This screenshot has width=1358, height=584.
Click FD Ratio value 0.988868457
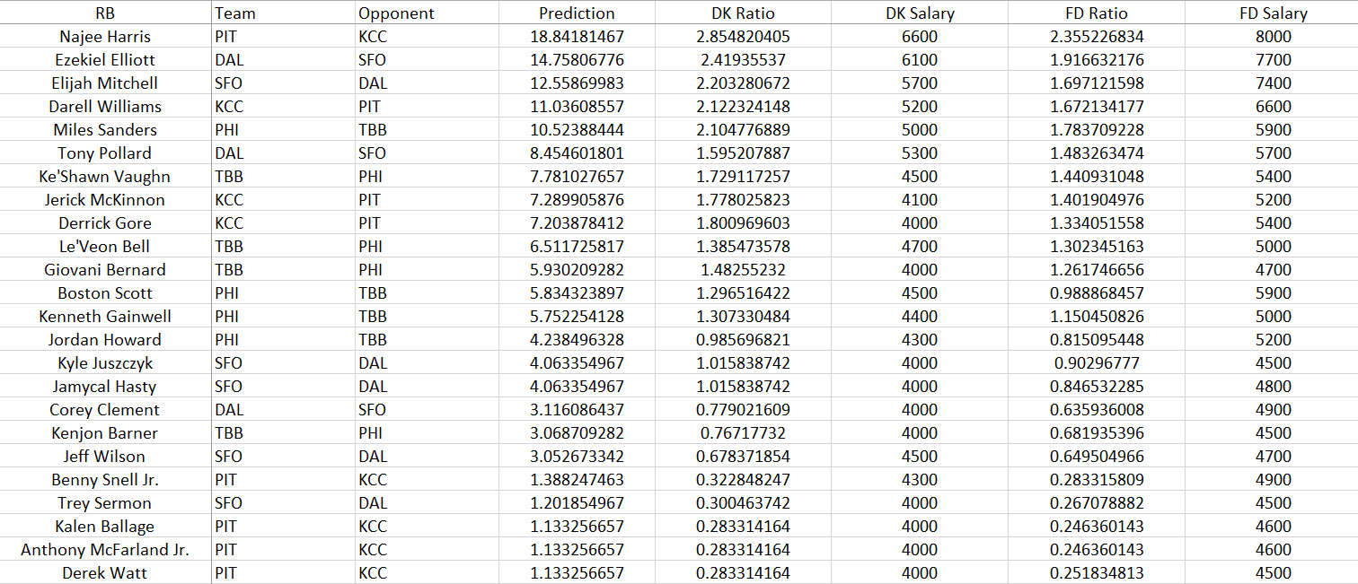[x=1096, y=293]
